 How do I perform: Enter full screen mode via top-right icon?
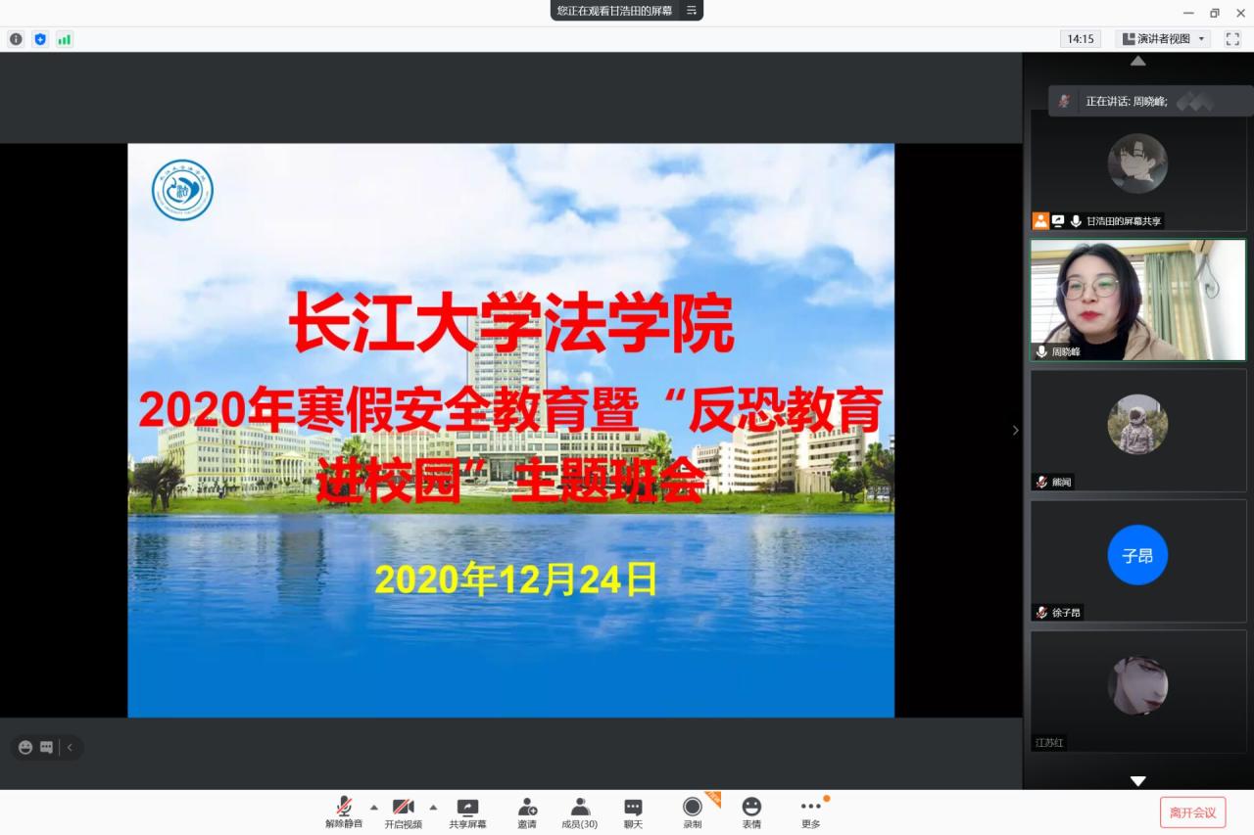click(x=1232, y=39)
